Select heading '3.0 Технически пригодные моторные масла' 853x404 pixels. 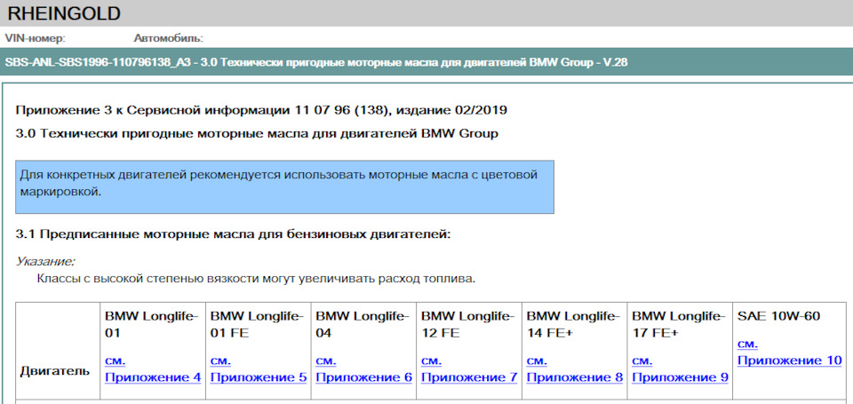pyautogui.click(x=257, y=134)
